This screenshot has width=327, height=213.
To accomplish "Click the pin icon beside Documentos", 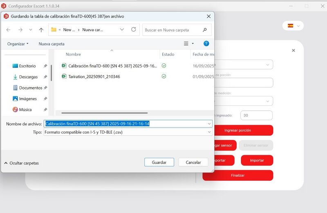I will (45, 88).
